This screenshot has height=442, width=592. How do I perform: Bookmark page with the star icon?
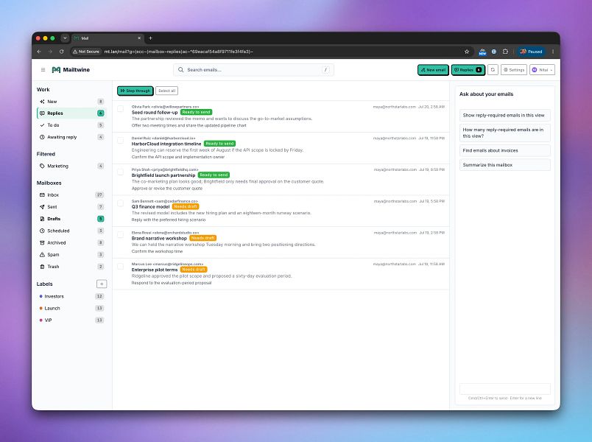[x=467, y=52]
